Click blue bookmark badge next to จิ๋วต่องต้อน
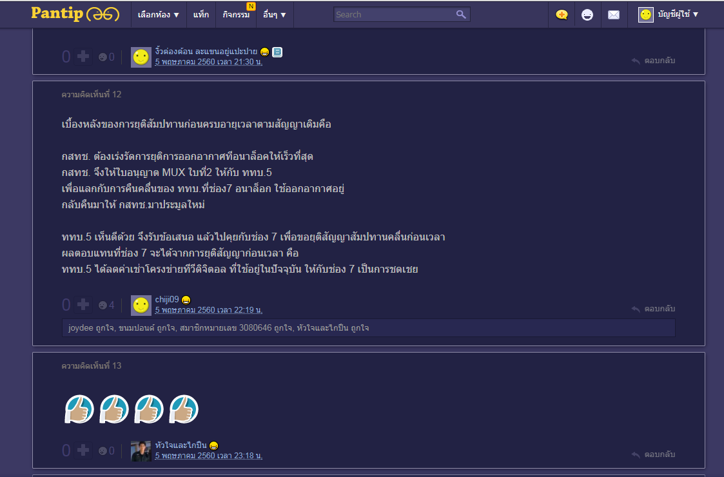Image resolution: width=724 pixels, height=477 pixels. [277, 52]
